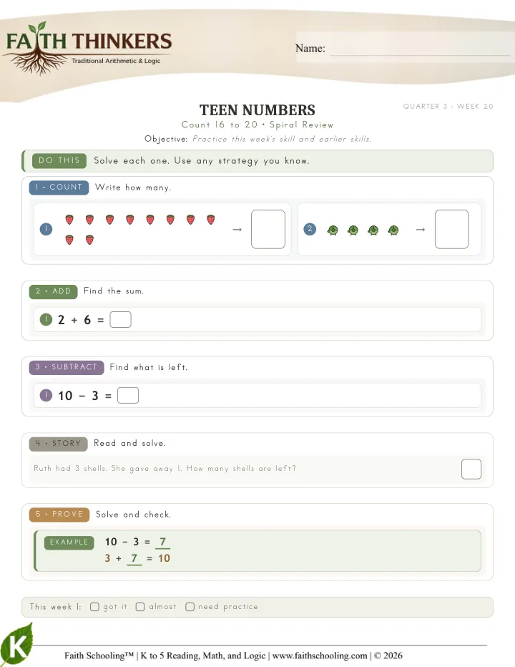
Task: Click the green EXAMPLE label
Action: click(69, 542)
